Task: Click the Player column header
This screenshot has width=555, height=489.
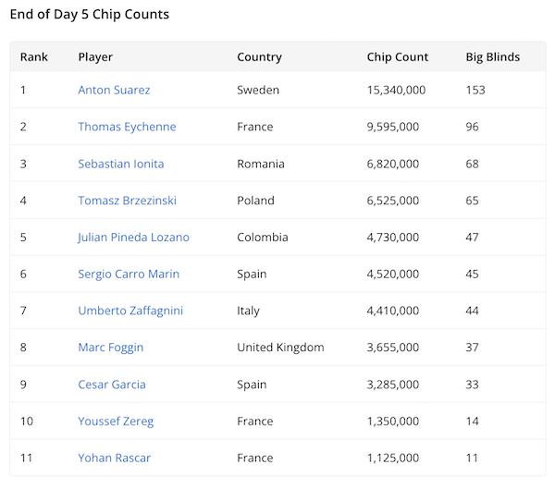Action: 95,57
